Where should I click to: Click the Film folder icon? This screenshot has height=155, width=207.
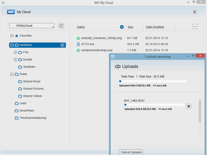pyautogui.click(x=20, y=53)
